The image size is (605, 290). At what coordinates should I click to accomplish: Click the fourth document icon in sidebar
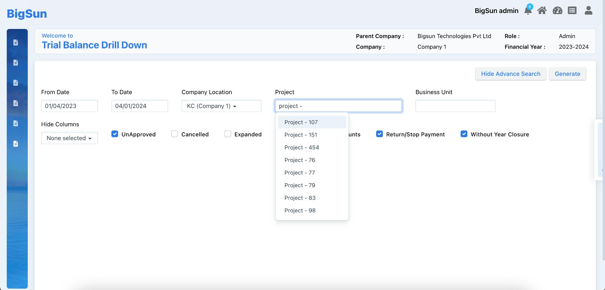[16, 103]
